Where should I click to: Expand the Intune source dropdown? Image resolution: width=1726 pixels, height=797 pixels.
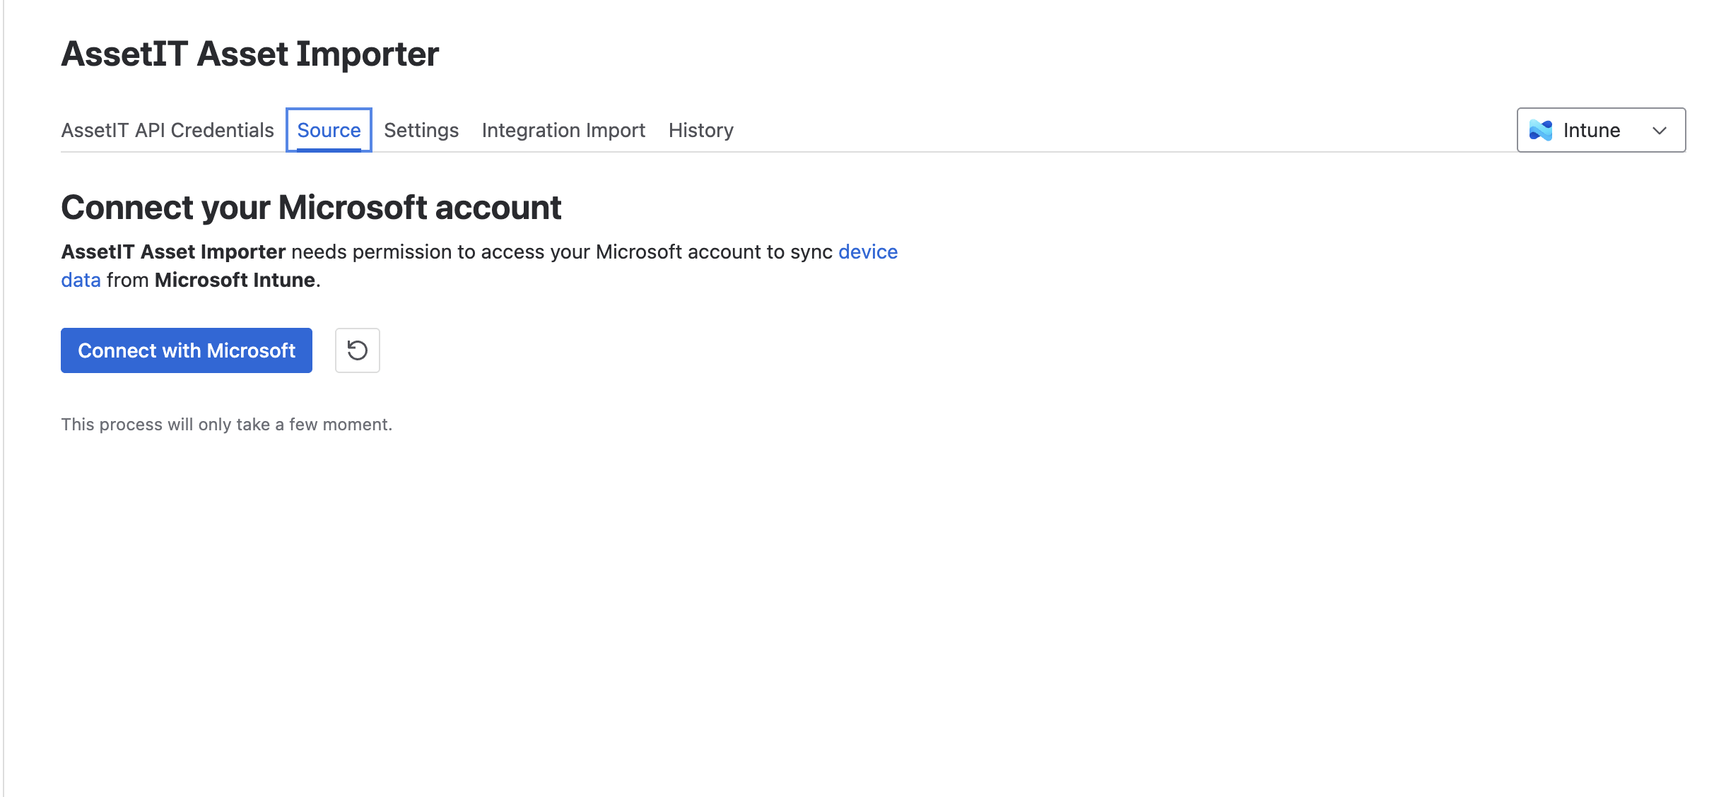pyautogui.click(x=1600, y=130)
